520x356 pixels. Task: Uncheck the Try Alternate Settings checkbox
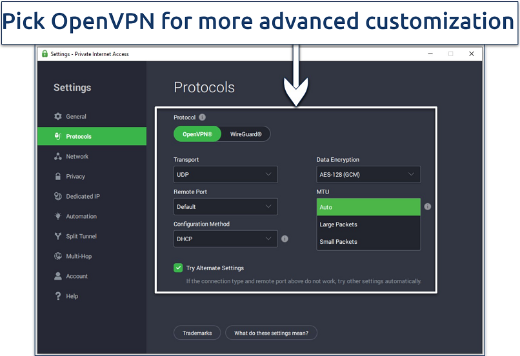point(178,268)
